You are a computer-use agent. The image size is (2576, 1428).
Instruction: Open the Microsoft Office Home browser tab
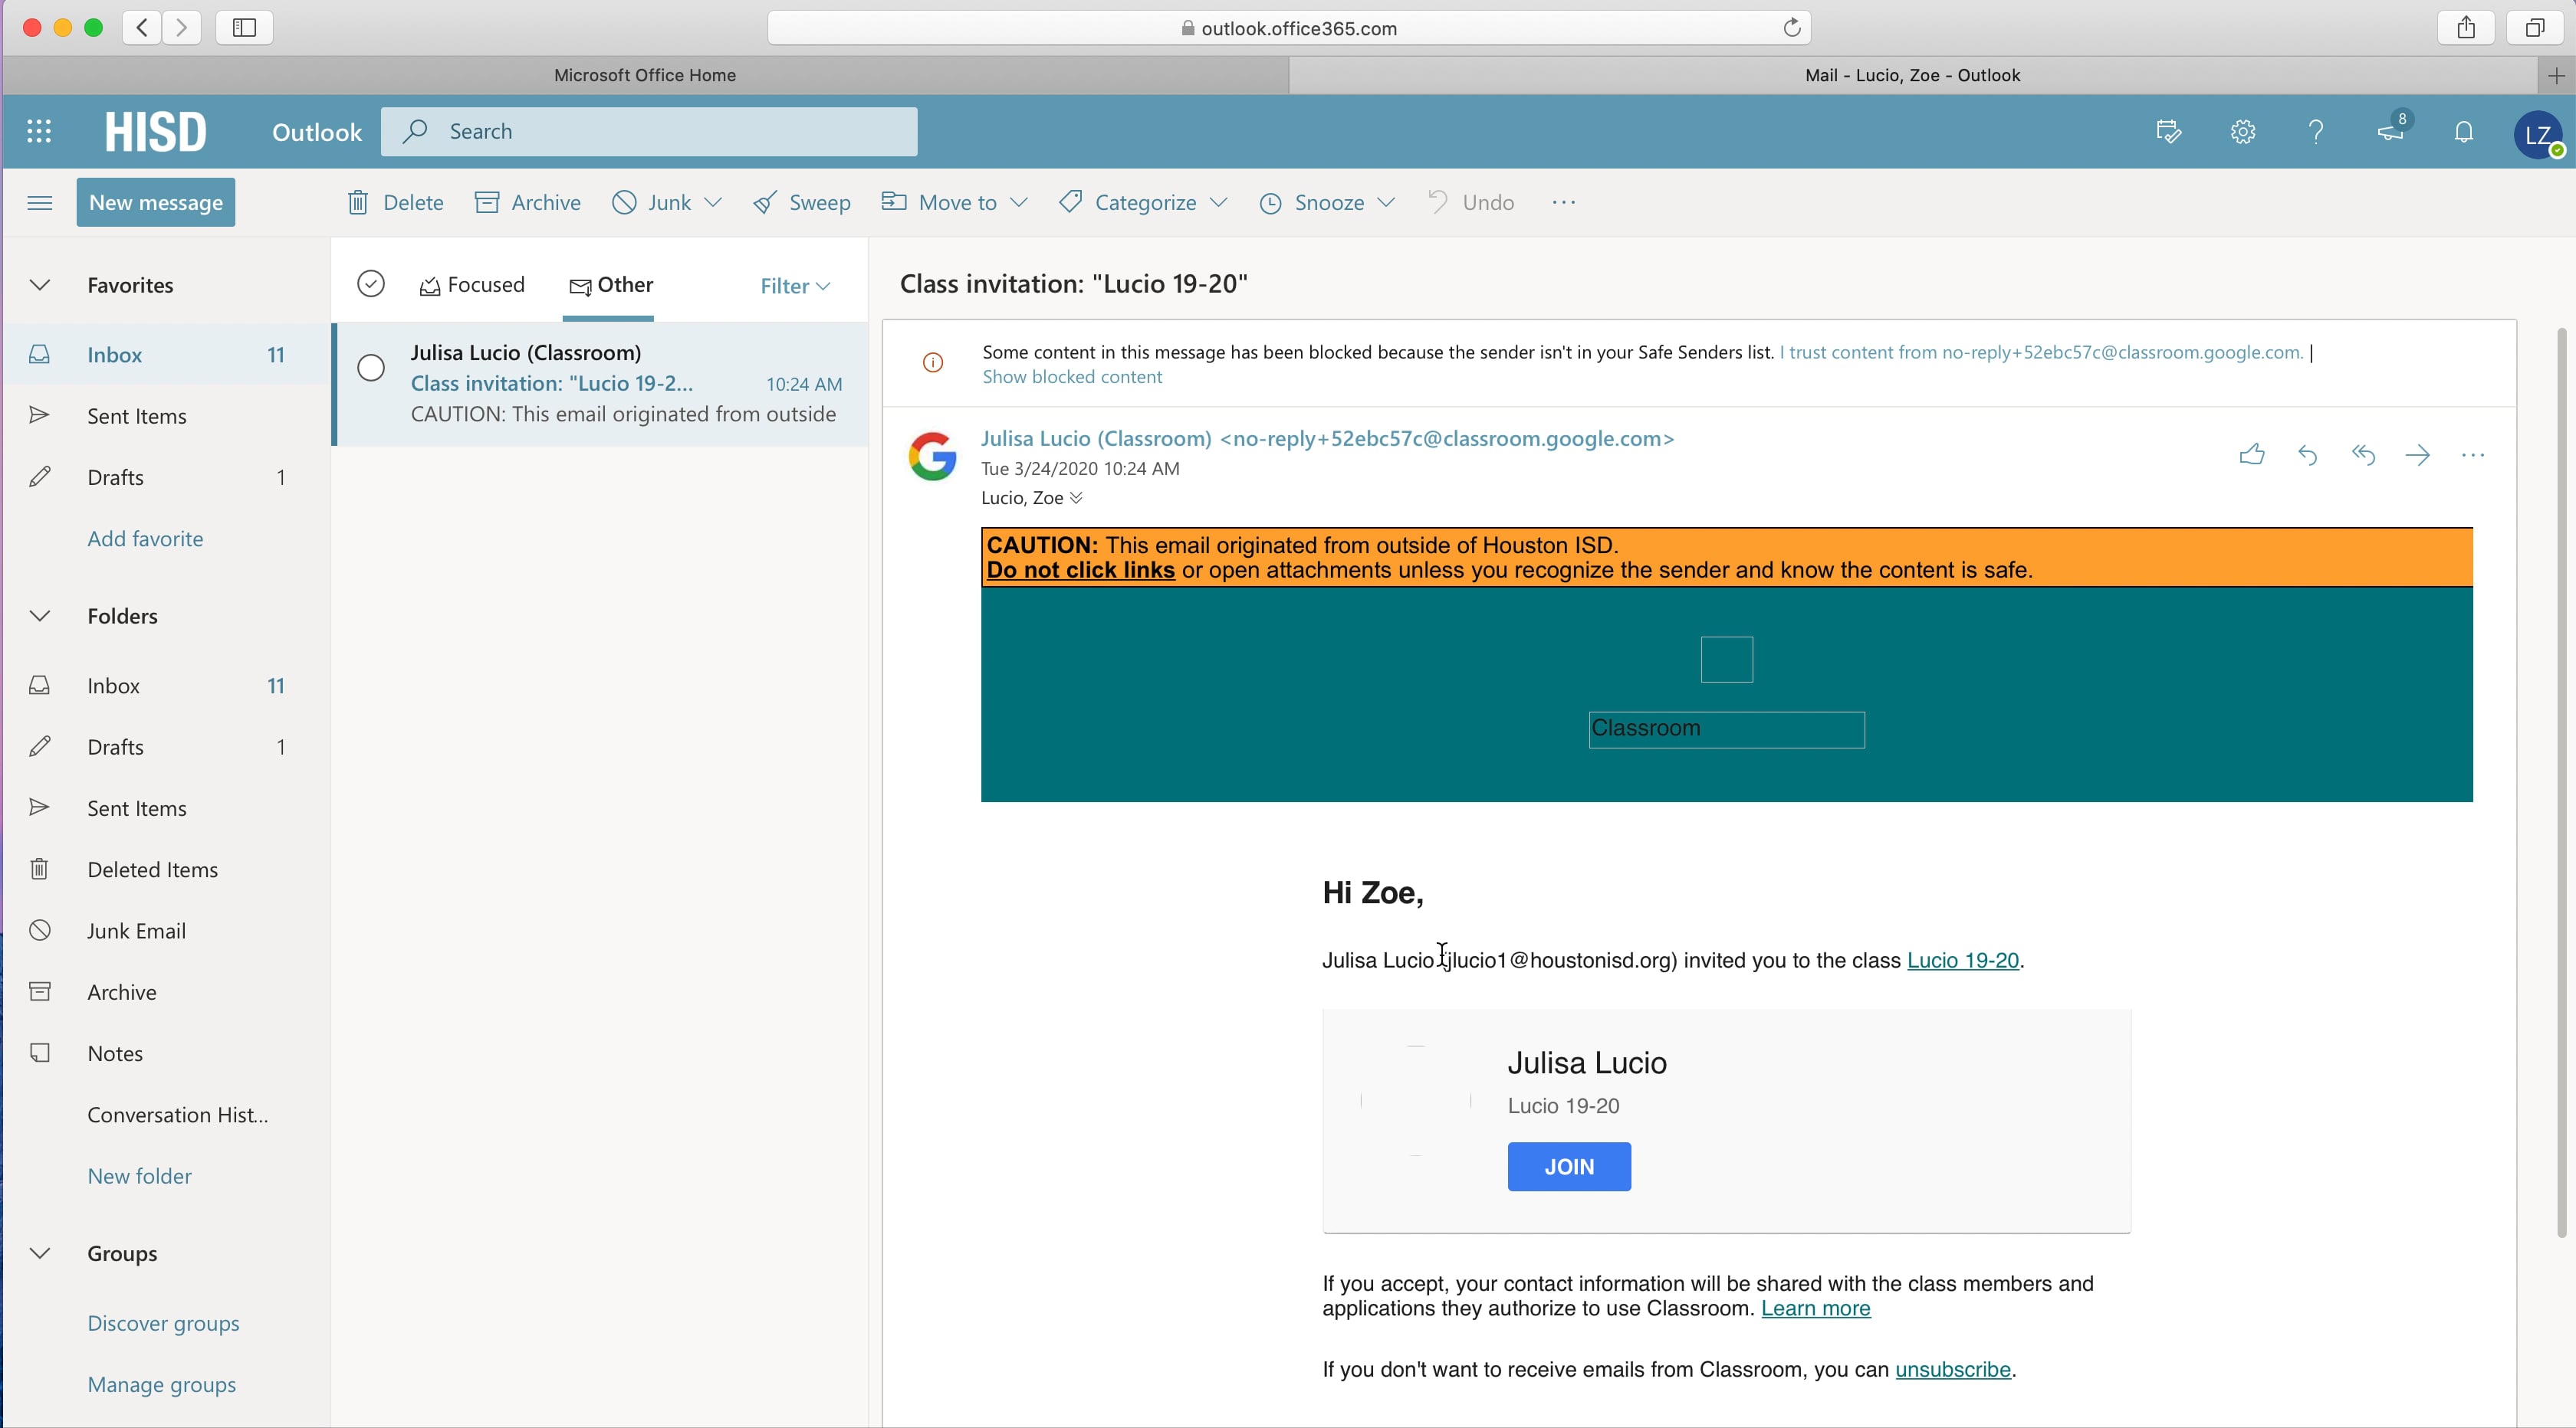[643, 75]
